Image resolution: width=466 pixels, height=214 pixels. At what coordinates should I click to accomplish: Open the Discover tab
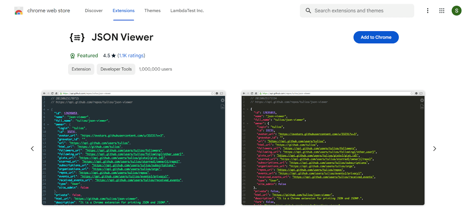coord(94,11)
